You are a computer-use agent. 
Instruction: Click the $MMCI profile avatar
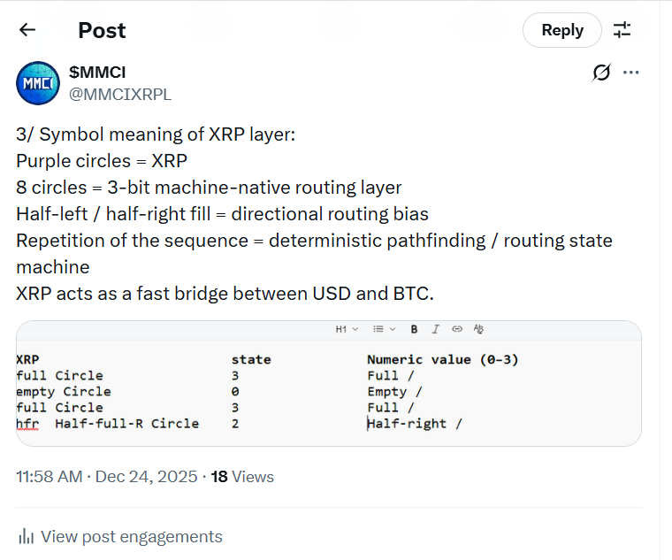click(x=38, y=83)
